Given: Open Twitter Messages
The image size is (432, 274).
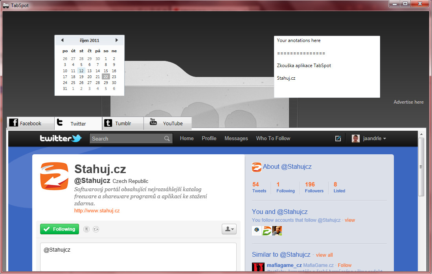Looking at the screenshot, I should tap(236, 139).
